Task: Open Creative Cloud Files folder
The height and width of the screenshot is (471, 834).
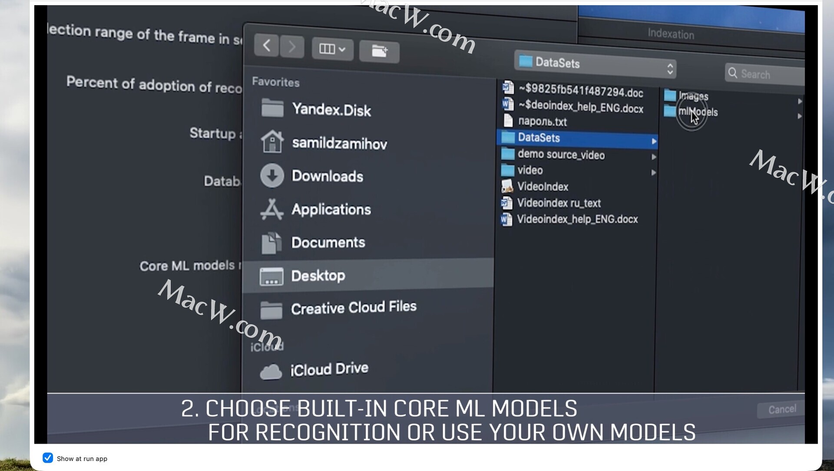Action: [353, 308]
